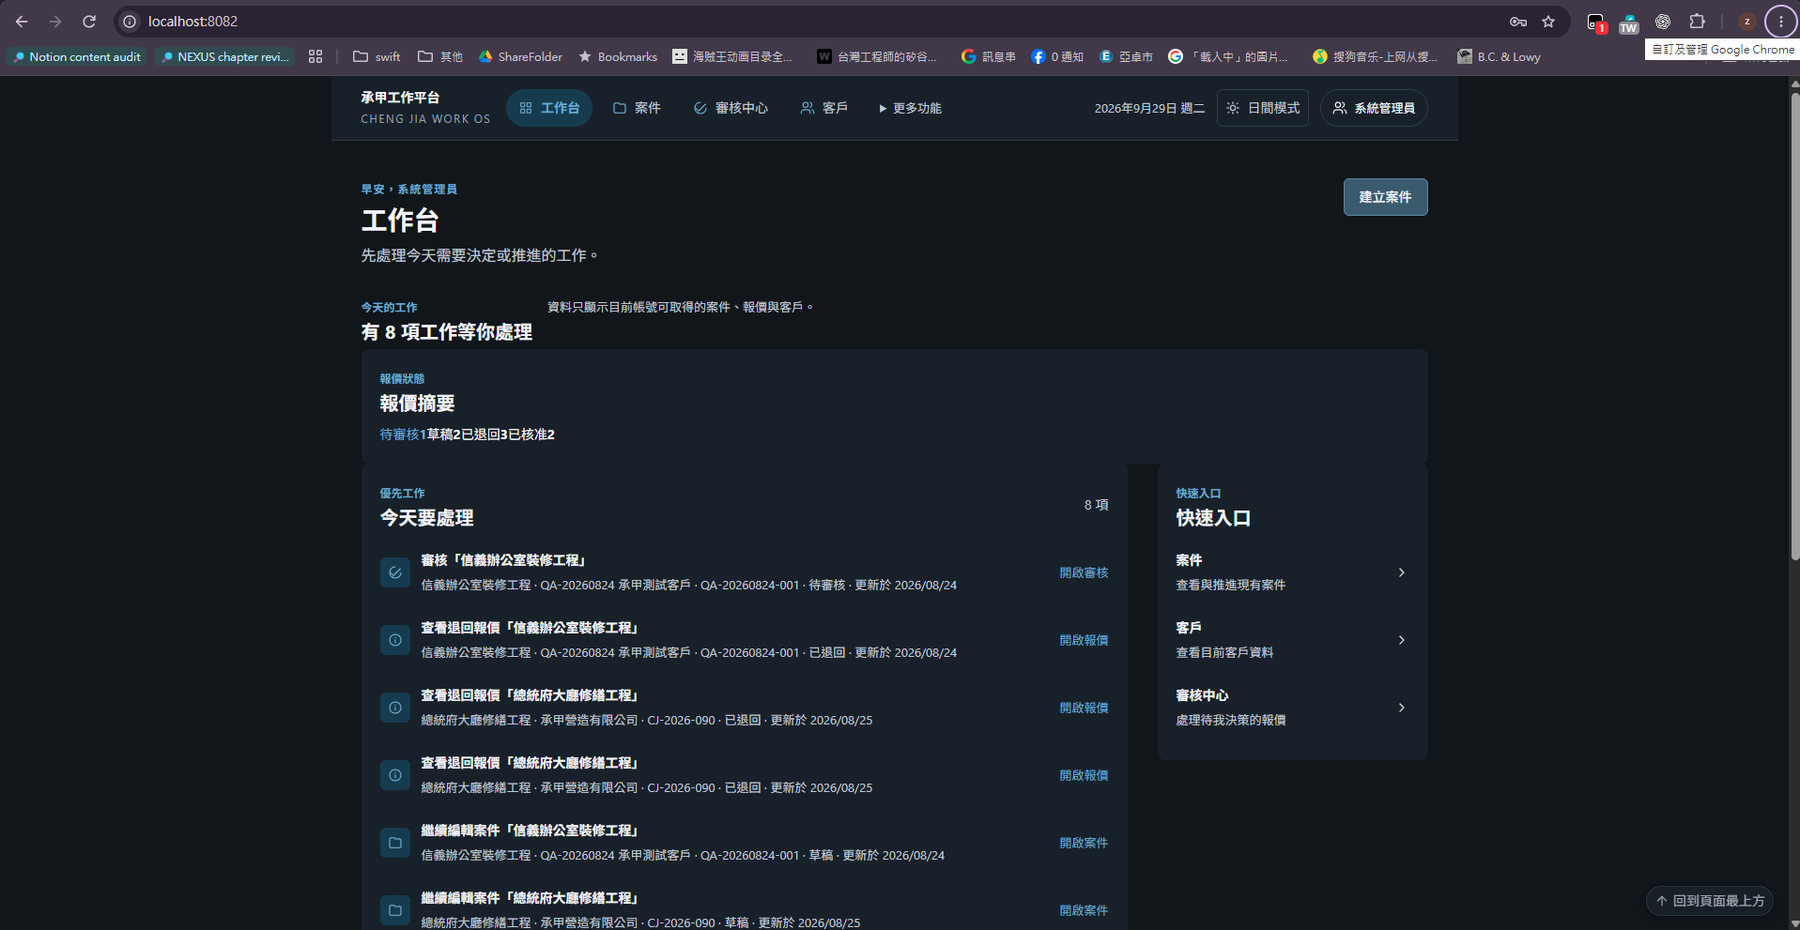1800x930 pixels.
Task: Open 客戶 quick entry chevron
Action: (1401, 640)
